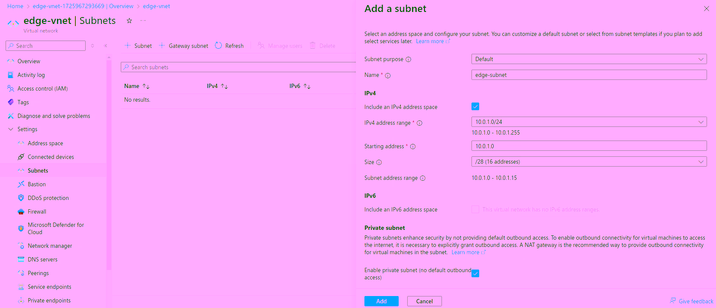Click the Connected devices icon
Screen dimensions: 716x308
click(x=21, y=157)
